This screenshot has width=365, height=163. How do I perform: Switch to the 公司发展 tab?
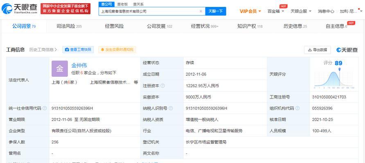pos(160,26)
